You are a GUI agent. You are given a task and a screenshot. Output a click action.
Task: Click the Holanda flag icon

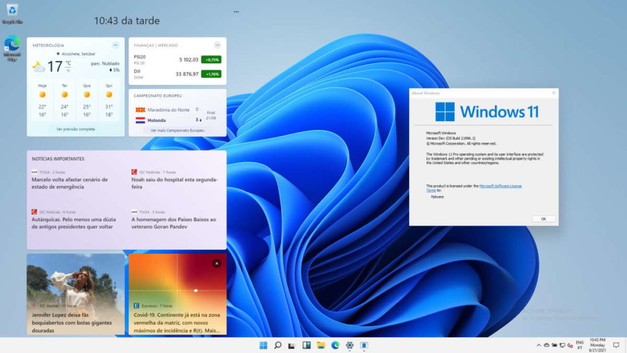[x=140, y=120]
